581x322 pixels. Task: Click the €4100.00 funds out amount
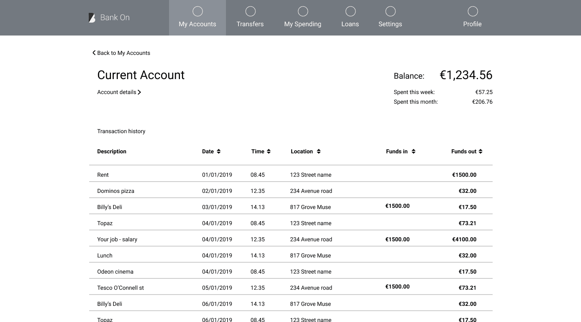464,239
